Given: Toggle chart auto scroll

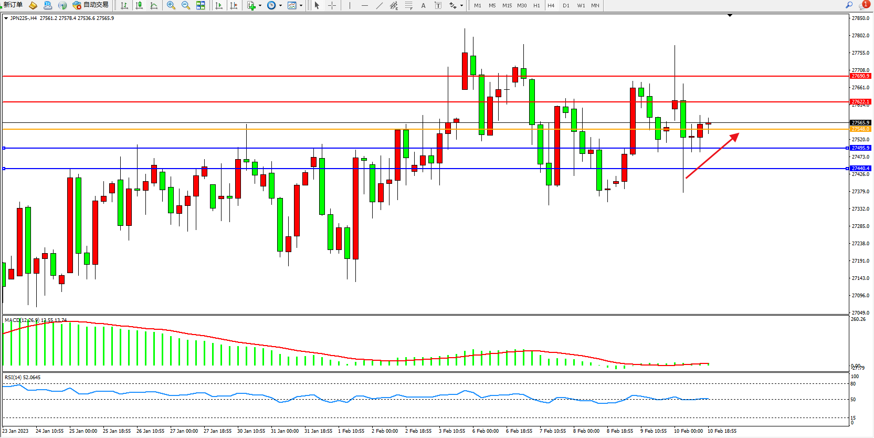Looking at the screenshot, I should [219, 5].
